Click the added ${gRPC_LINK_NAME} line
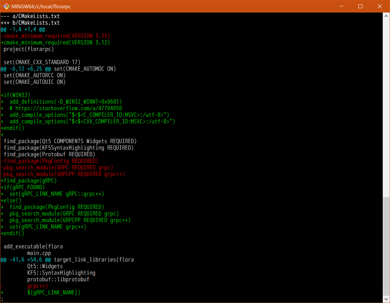Viewport: 390px width, 303px height. pyautogui.click(x=54, y=292)
